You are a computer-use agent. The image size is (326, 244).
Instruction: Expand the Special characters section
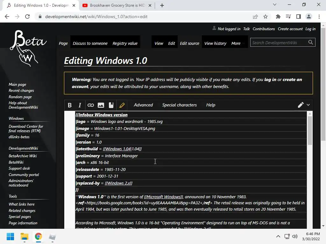coord(180,105)
